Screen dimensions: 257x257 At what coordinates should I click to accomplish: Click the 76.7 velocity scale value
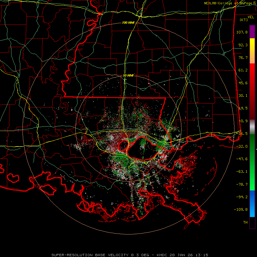click(243, 57)
